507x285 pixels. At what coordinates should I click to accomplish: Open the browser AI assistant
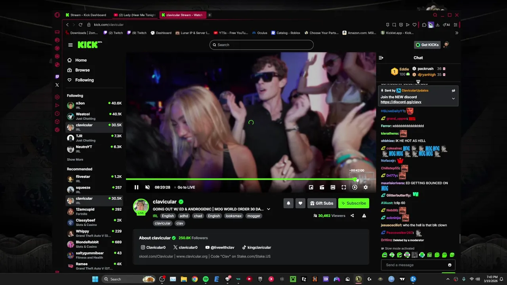tap(446, 25)
